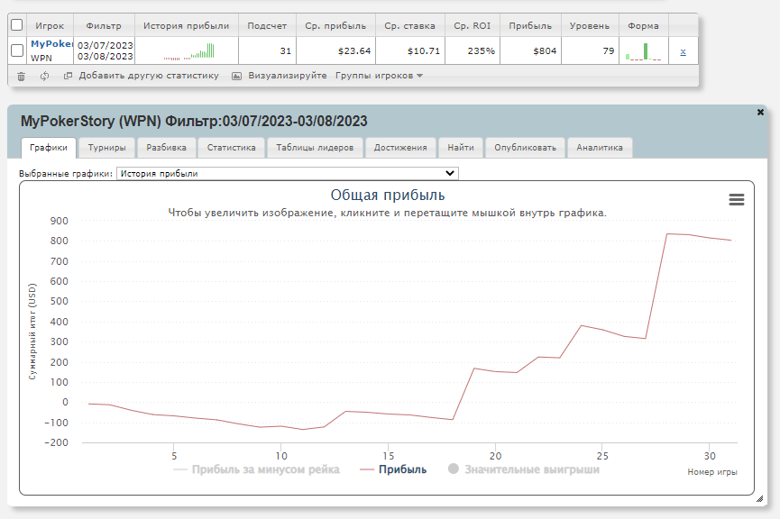Click the profit history sparkline thumbnail

coord(189,51)
